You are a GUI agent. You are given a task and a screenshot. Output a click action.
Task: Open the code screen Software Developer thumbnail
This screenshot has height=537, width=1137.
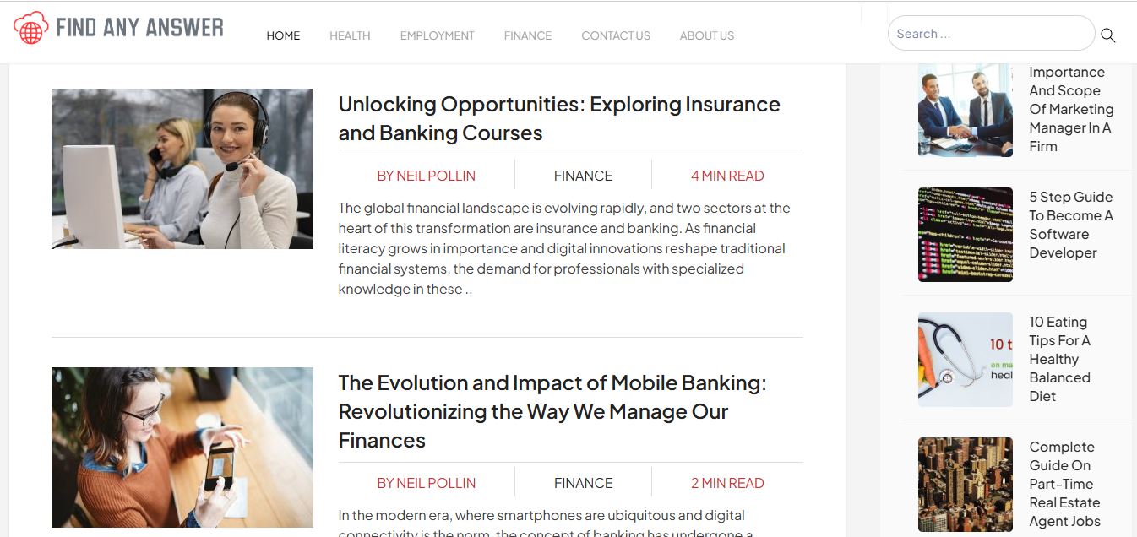965,235
